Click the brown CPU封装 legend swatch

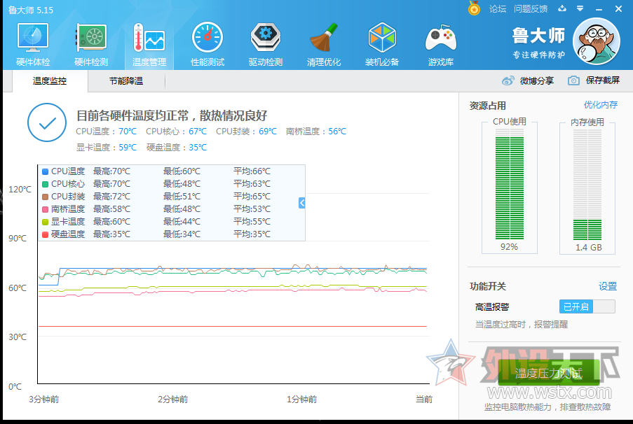[x=45, y=197]
